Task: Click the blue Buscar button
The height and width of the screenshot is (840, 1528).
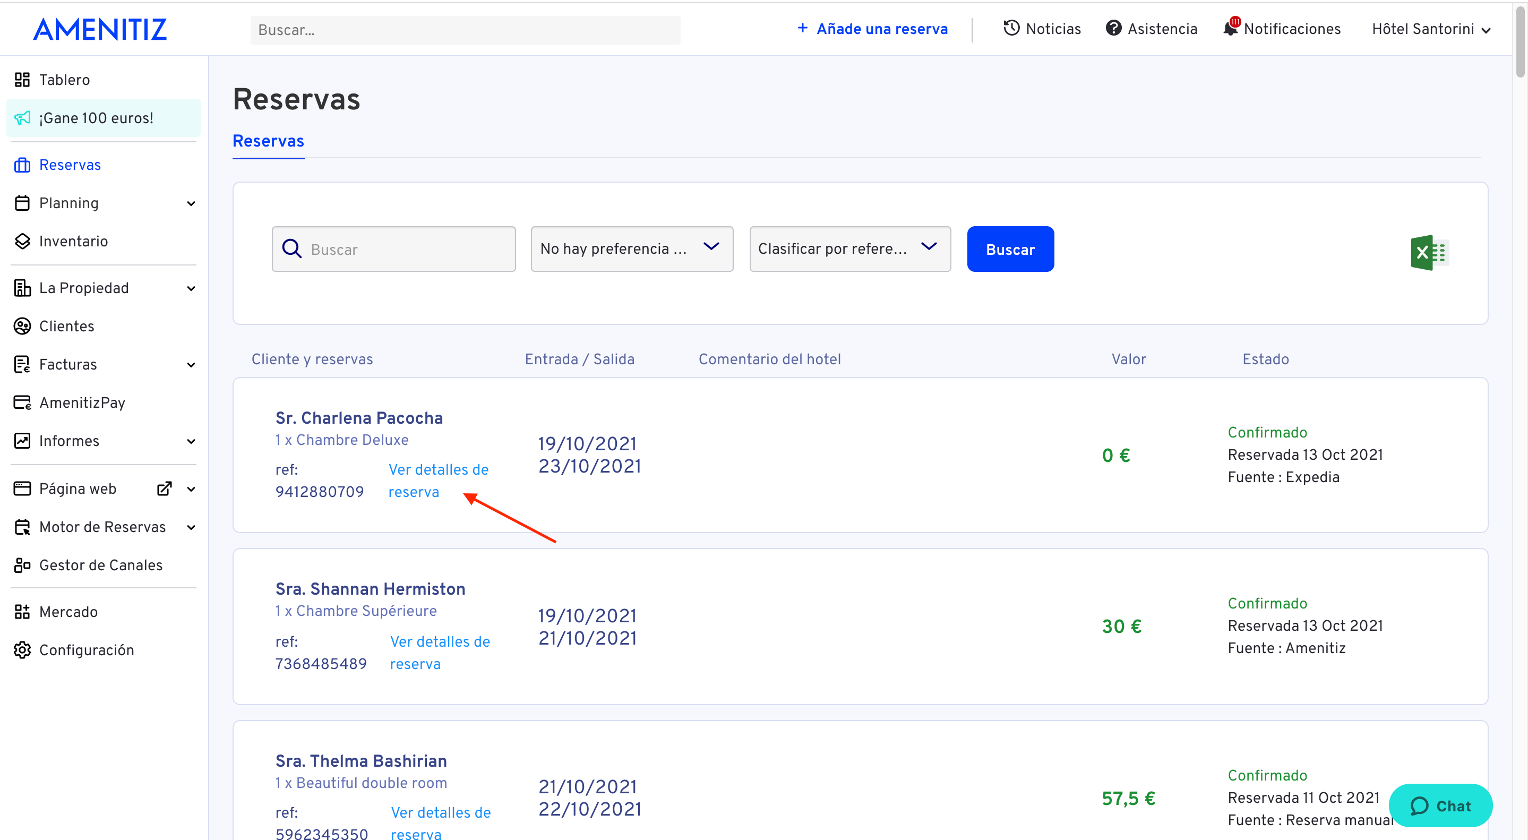Action: point(1010,248)
